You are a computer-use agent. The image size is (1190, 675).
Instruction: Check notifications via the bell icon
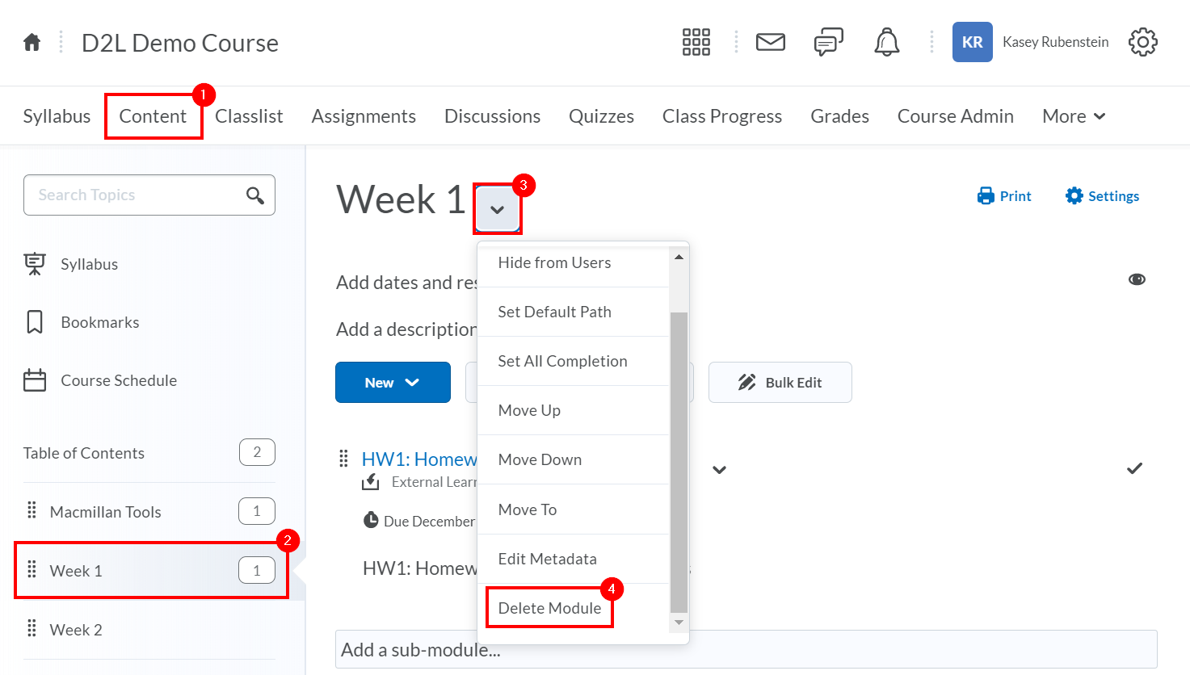coord(886,41)
